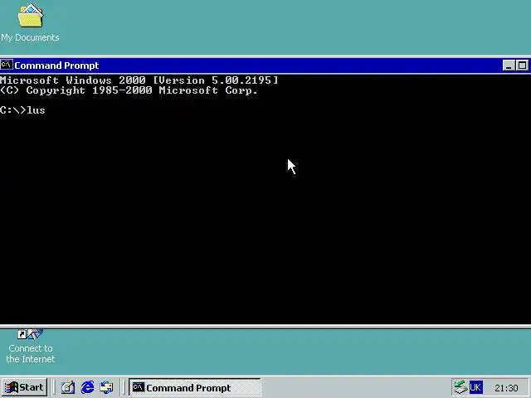The width and height of the screenshot is (531, 398).
Task: Click the UK keyboard language indicator
Action: (x=475, y=387)
